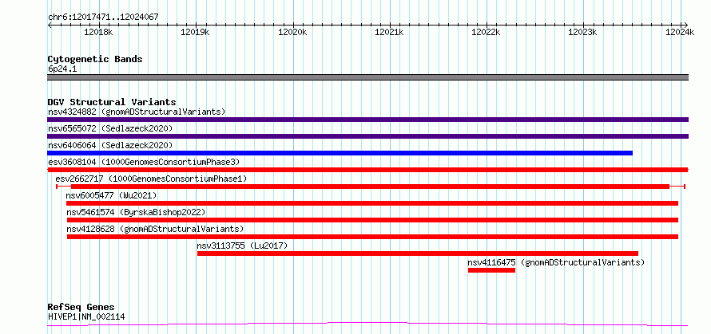
Task: Click the 12022k ruler label
Action: click(487, 32)
